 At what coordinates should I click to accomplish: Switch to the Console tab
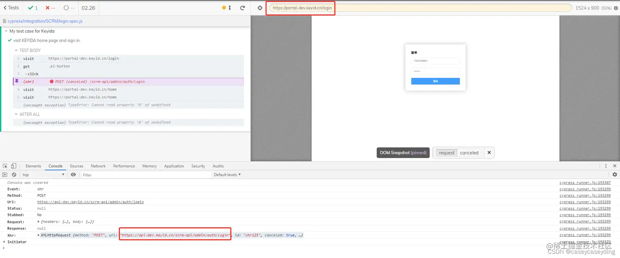click(55, 166)
